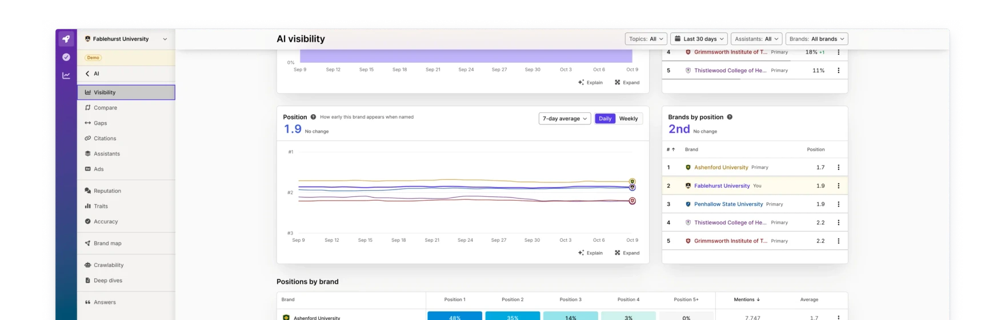Image resolution: width=1005 pixels, height=320 pixels.
Task: Open the checkmark icon in left rail
Action: point(66,57)
